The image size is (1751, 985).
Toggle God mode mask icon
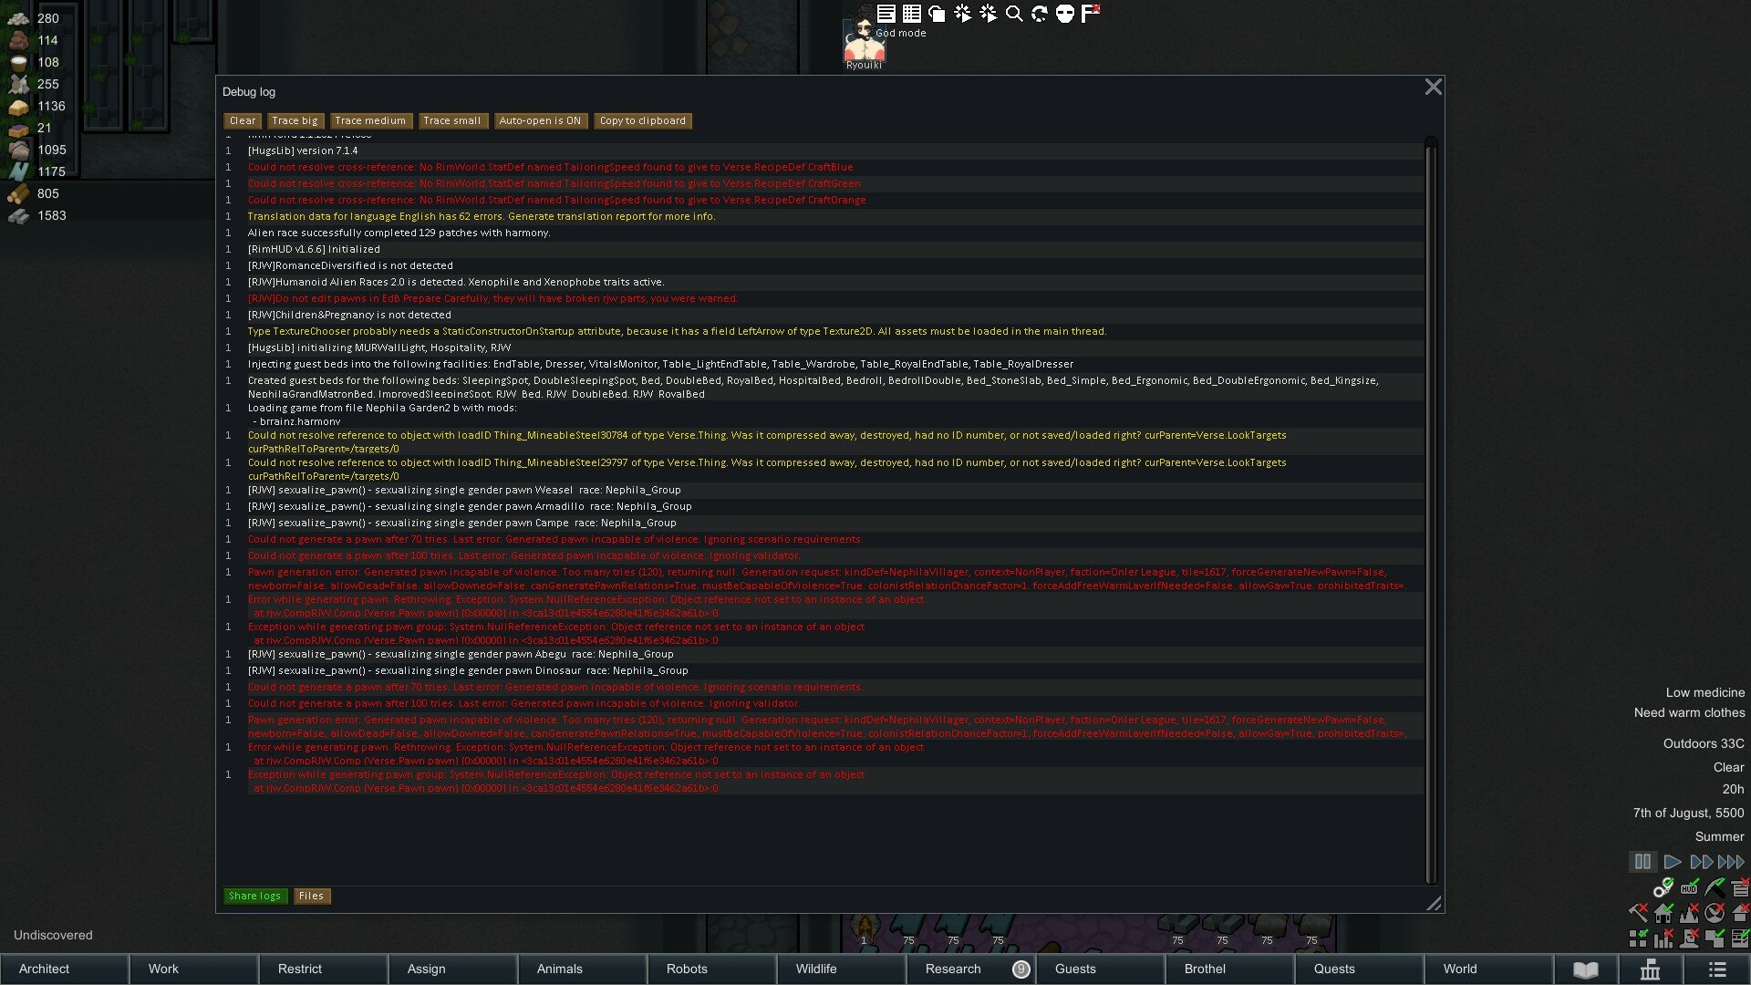coord(1064,13)
